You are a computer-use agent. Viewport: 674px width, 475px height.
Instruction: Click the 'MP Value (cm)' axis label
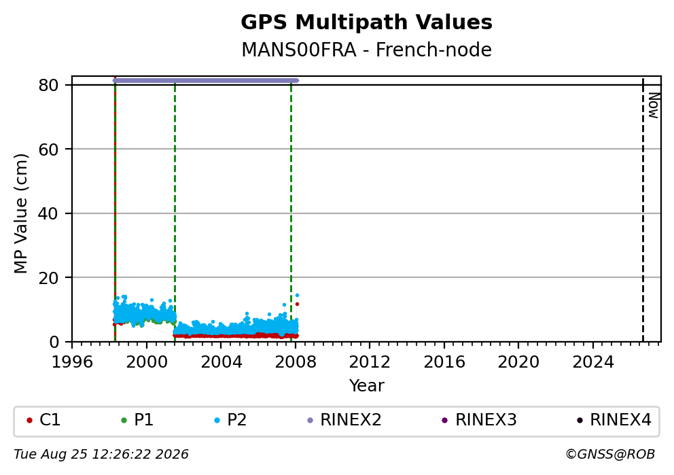tap(20, 213)
